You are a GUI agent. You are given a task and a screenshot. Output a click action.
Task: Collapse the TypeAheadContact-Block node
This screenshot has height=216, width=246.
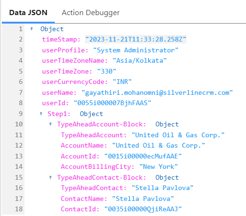click(51, 177)
